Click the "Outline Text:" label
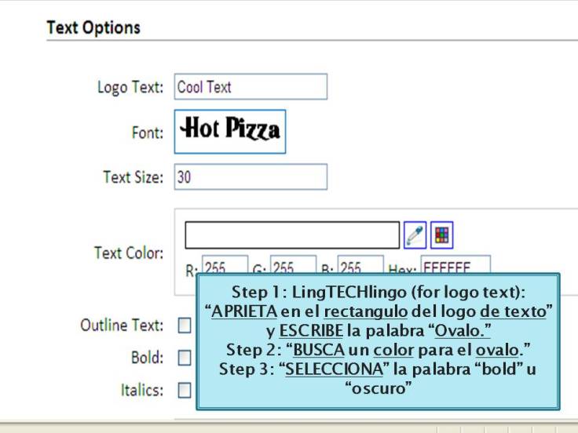Image resolution: width=578 pixels, height=433 pixels. 122,326
